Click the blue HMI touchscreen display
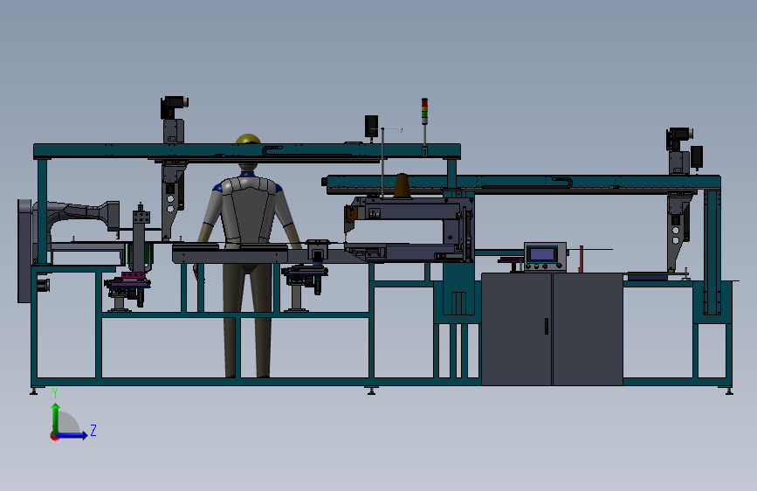This screenshot has width=757, height=491. (541, 254)
